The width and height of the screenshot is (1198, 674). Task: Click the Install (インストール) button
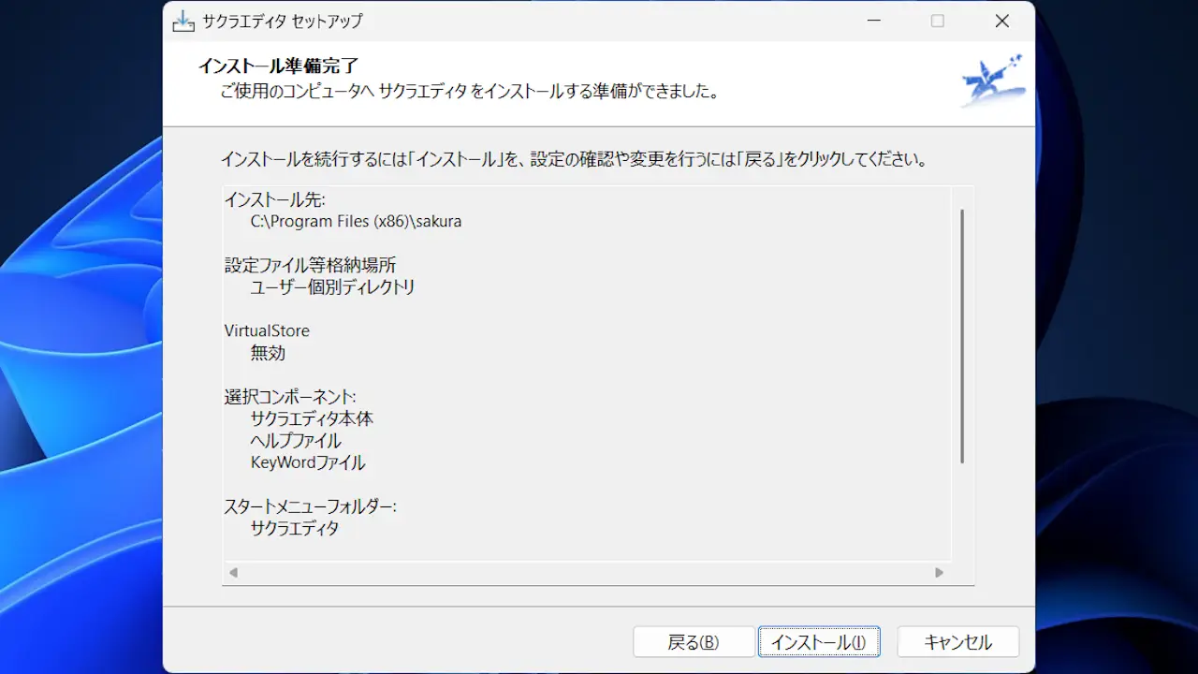point(819,642)
